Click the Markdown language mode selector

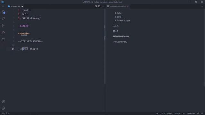pyautogui.click(x=191, y=113)
